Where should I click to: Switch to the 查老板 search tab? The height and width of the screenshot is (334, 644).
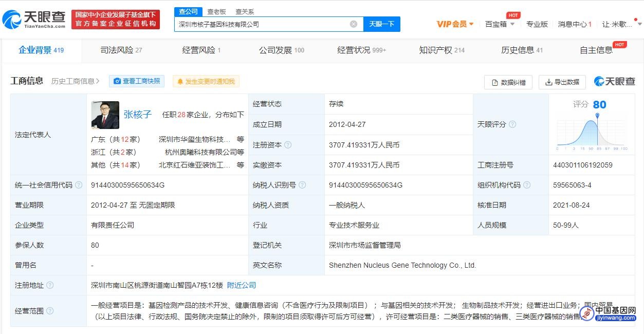coord(216,11)
